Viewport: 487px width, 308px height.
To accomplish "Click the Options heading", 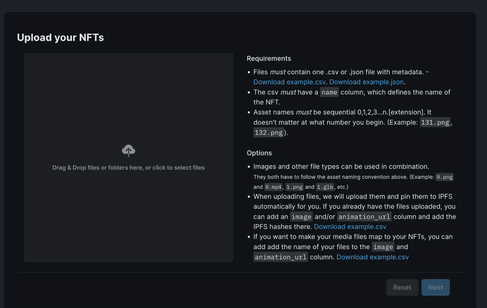I will (x=259, y=153).
